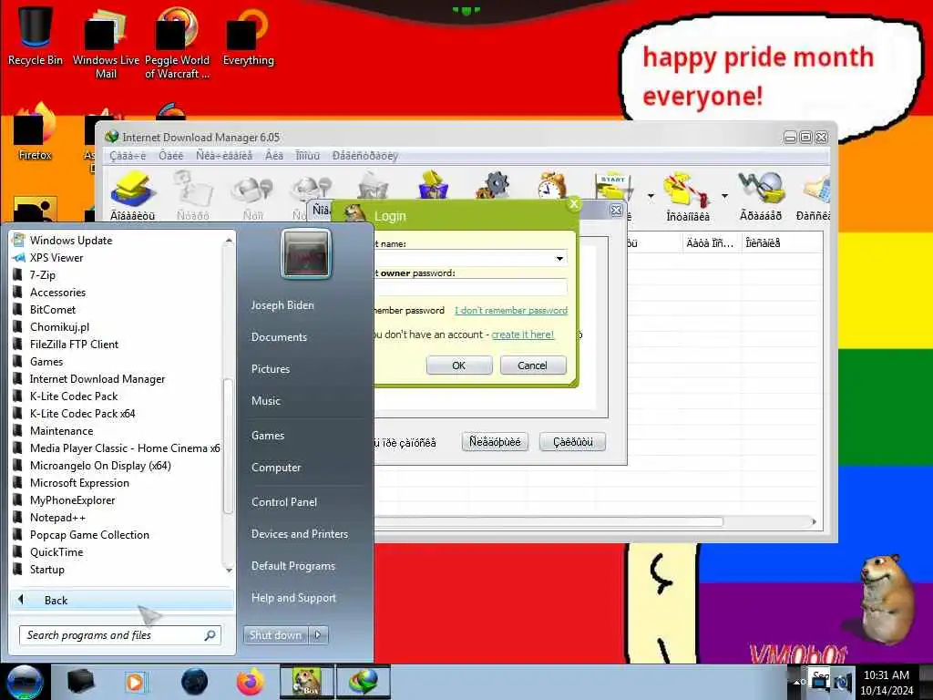Switch to the hamster Box taskbar button

point(307,682)
